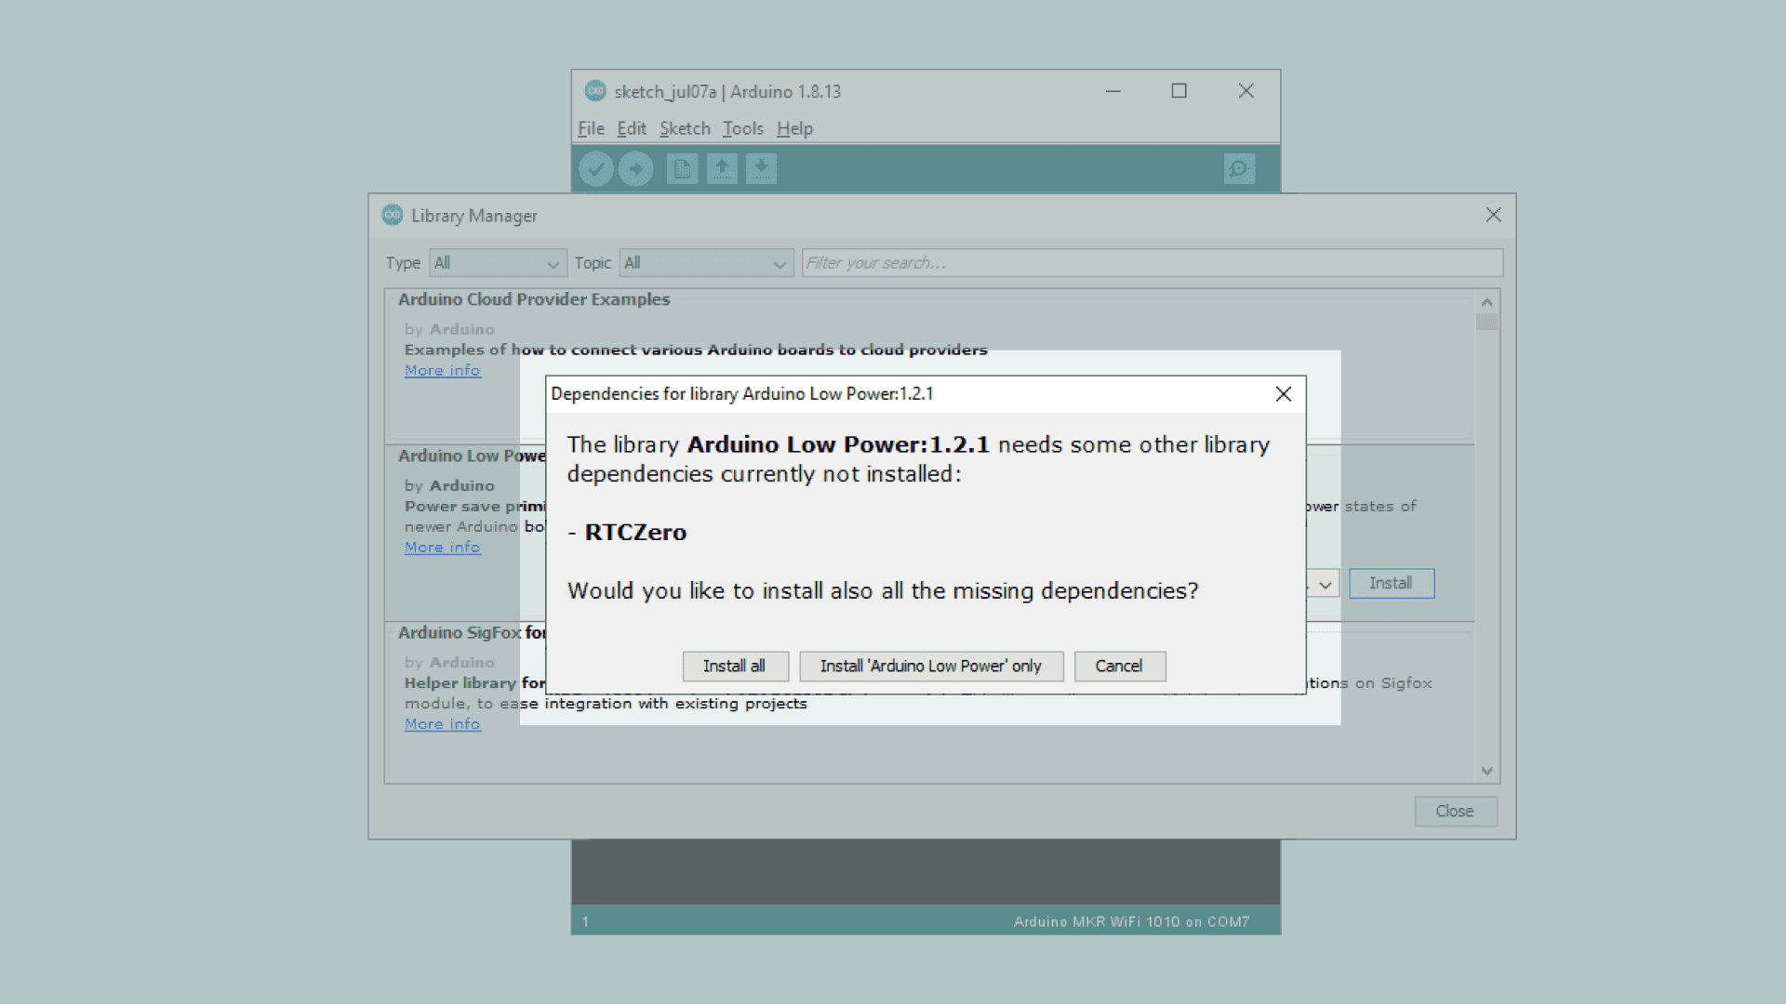Click the Upload arrow toolbar icon
The image size is (1786, 1004).
click(636, 169)
